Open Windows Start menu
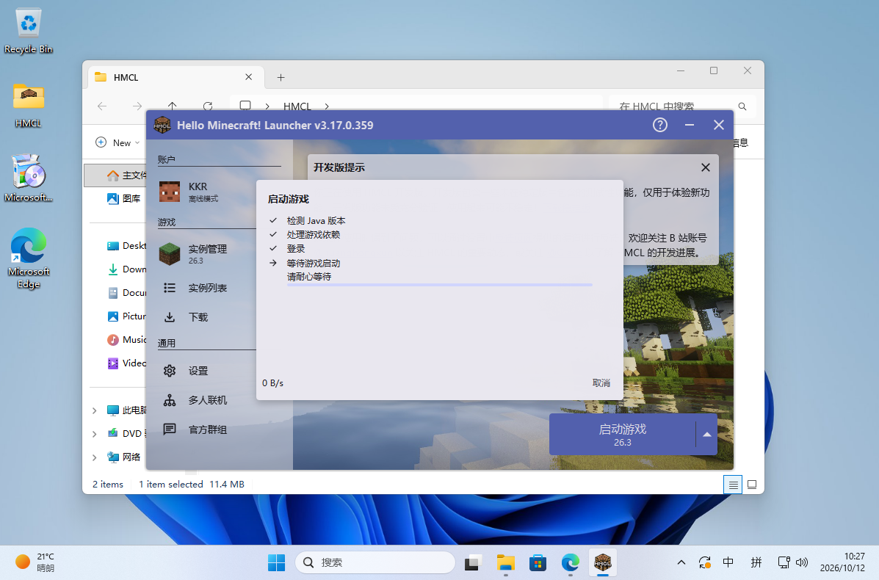879x580 pixels. [x=276, y=562]
